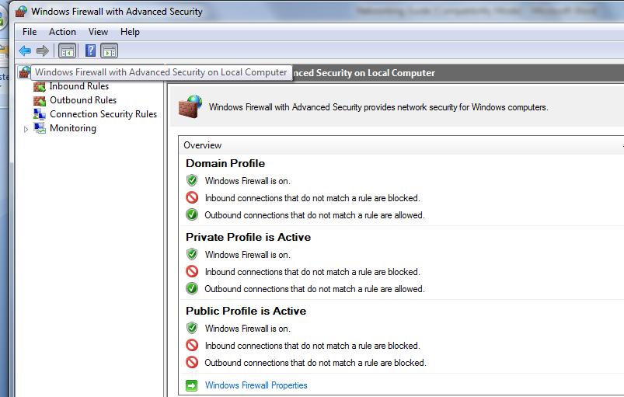This screenshot has height=397, width=624.
Task: Click Public Profile green shield icon
Action: (x=192, y=328)
